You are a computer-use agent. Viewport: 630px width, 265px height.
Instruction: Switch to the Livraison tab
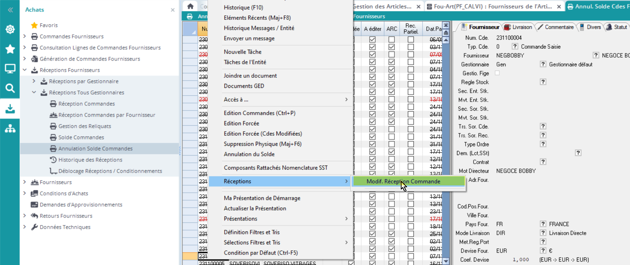point(518,27)
